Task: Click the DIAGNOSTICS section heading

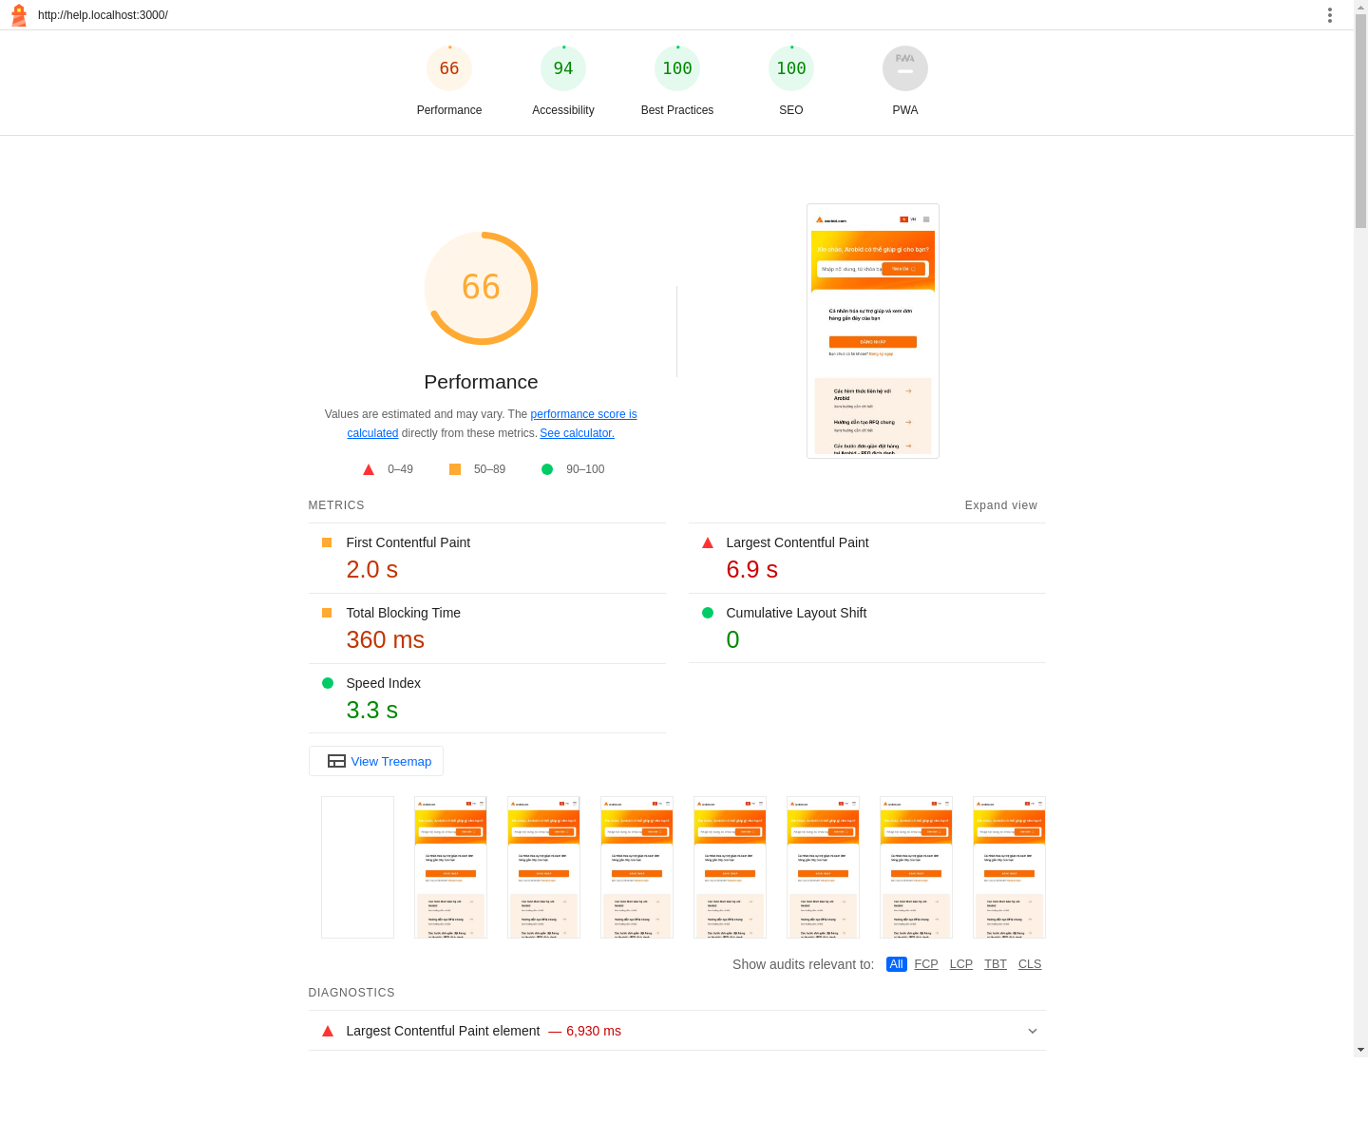Action: pos(351,993)
